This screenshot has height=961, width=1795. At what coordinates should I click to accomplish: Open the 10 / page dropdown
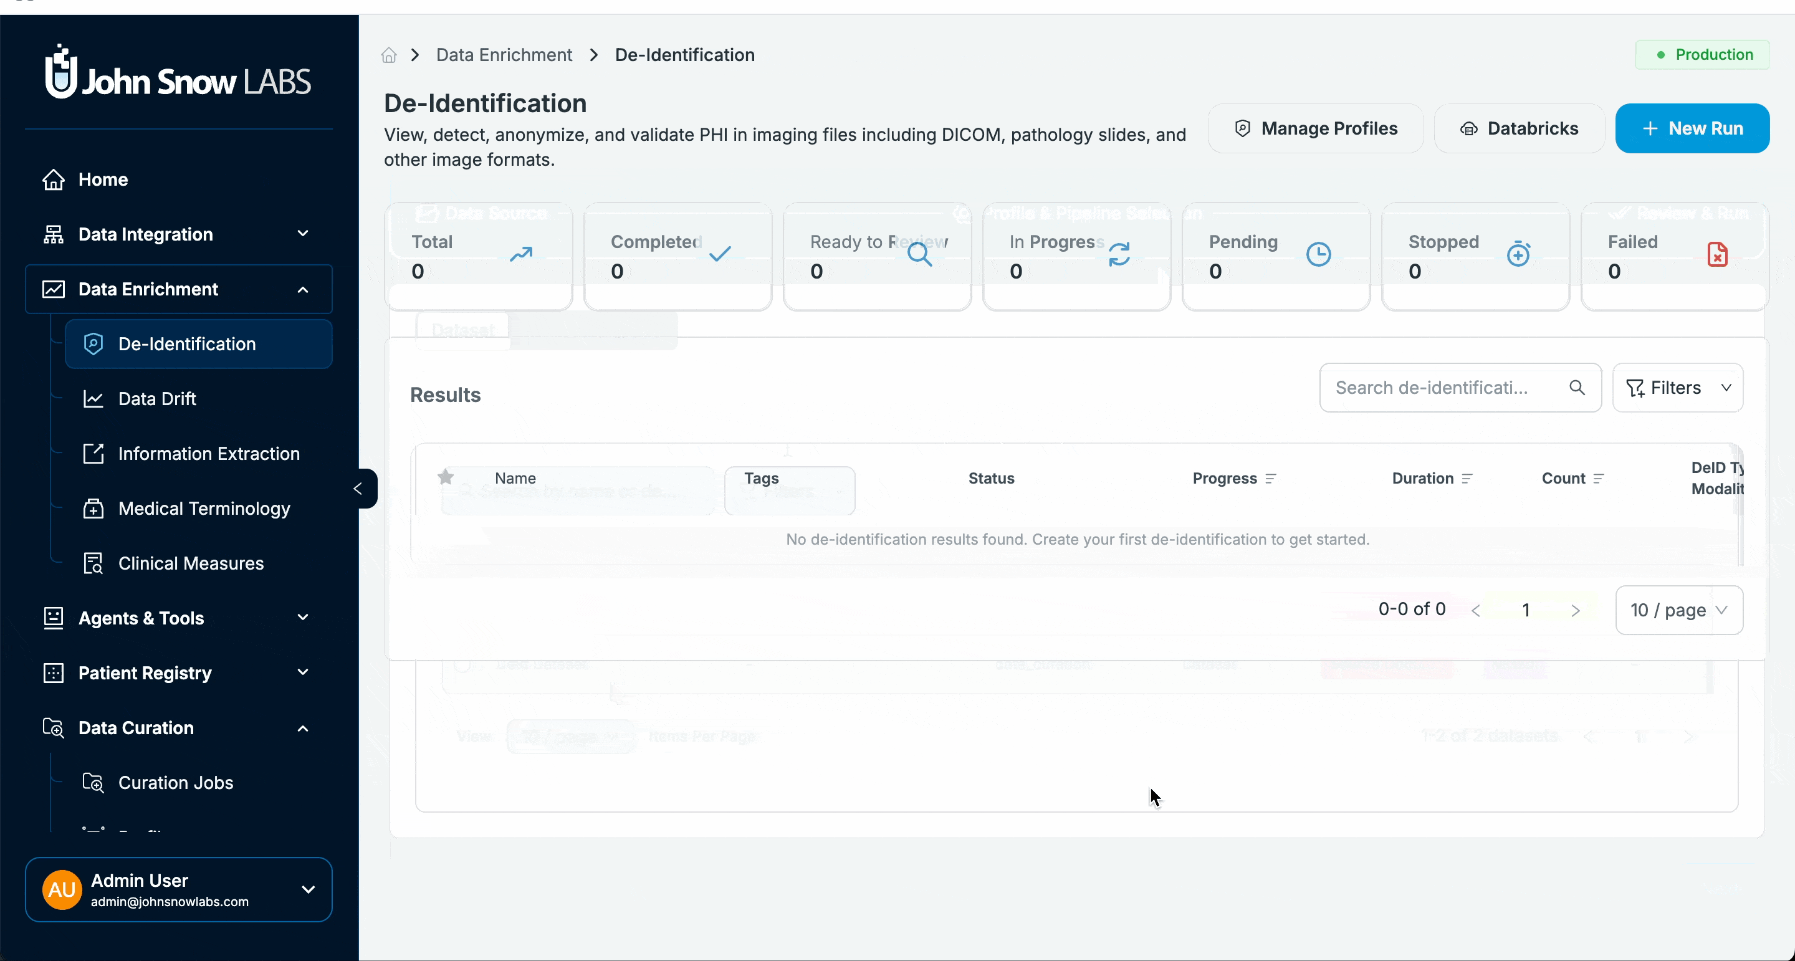tap(1679, 611)
